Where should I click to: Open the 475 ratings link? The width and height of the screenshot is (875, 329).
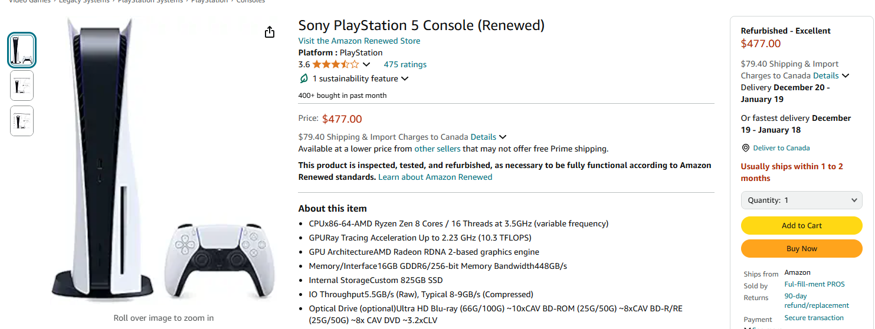405,64
